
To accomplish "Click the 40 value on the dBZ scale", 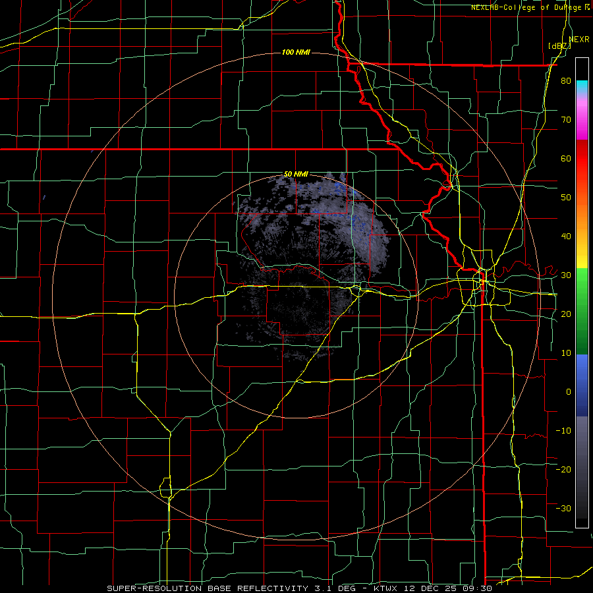I will pyautogui.click(x=566, y=237).
